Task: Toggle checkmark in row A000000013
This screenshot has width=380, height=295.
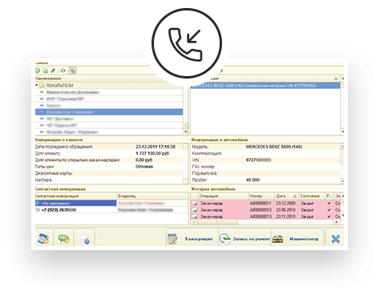Action: point(329,216)
